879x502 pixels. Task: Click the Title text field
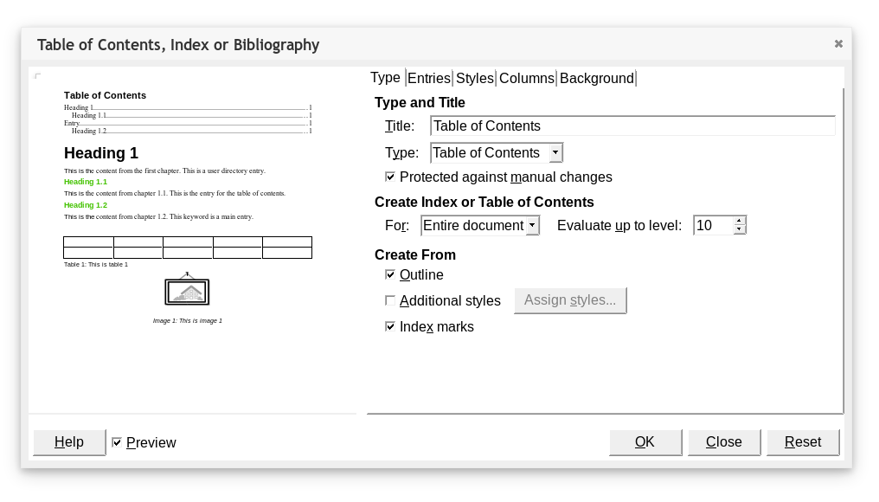click(632, 125)
